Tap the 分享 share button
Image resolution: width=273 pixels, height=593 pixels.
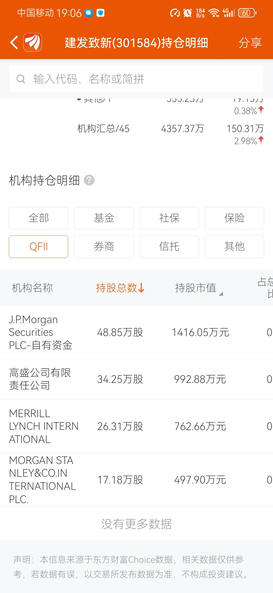[250, 43]
